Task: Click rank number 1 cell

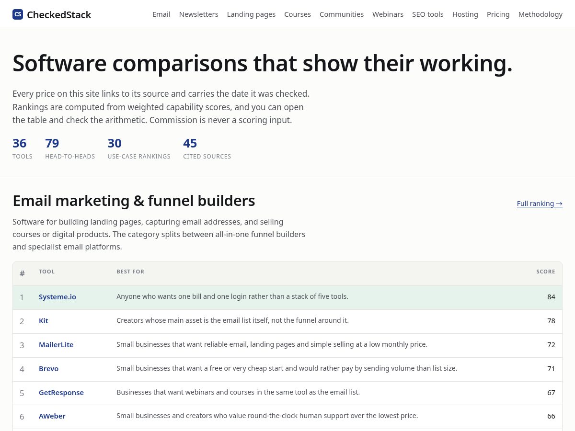Action: pyautogui.click(x=22, y=297)
